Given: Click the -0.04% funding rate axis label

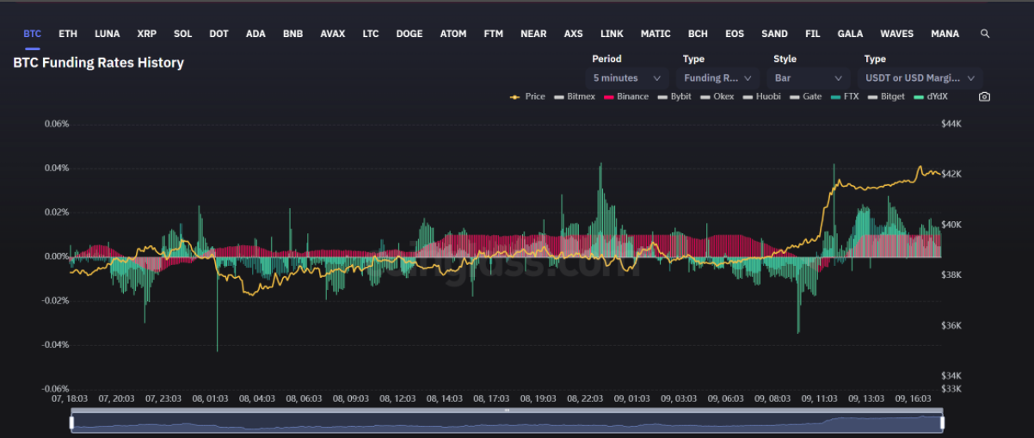Looking at the screenshot, I should point(55,344).
